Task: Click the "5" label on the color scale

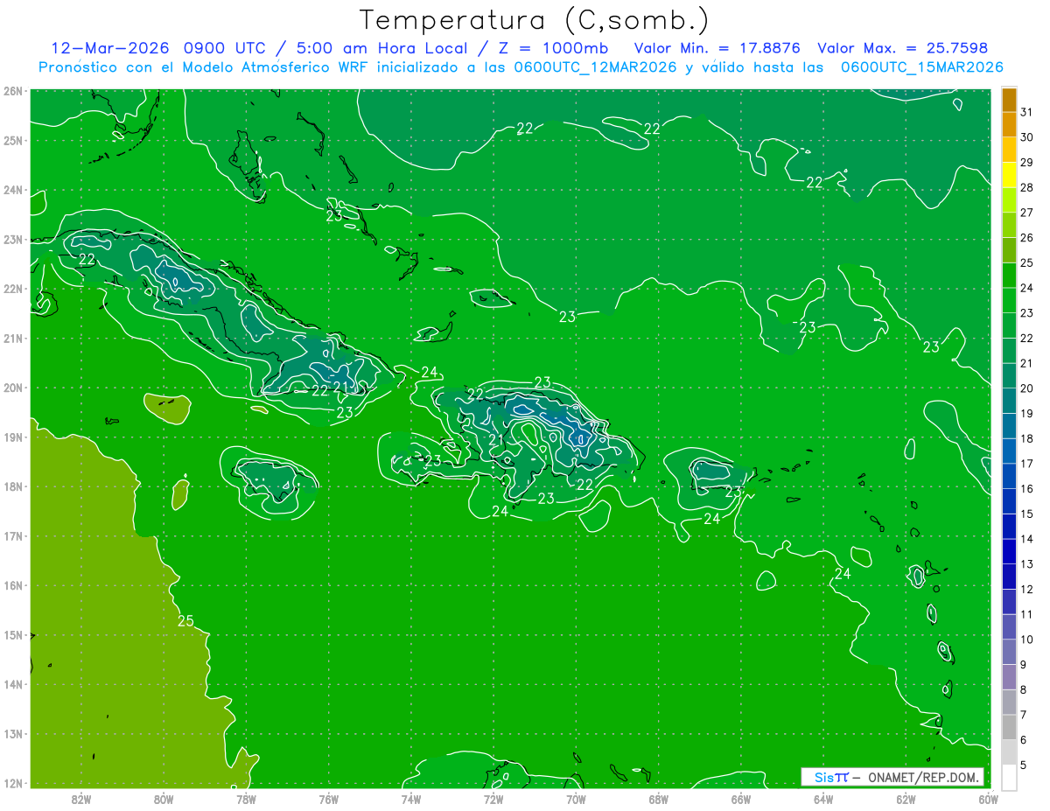Action: [x=1025, y=765]
